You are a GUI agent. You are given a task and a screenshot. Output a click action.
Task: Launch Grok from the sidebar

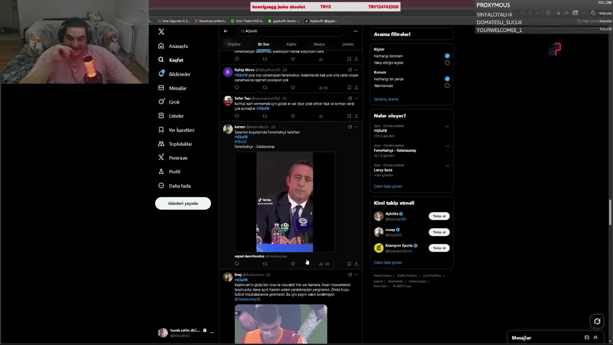tap(169, 102)
